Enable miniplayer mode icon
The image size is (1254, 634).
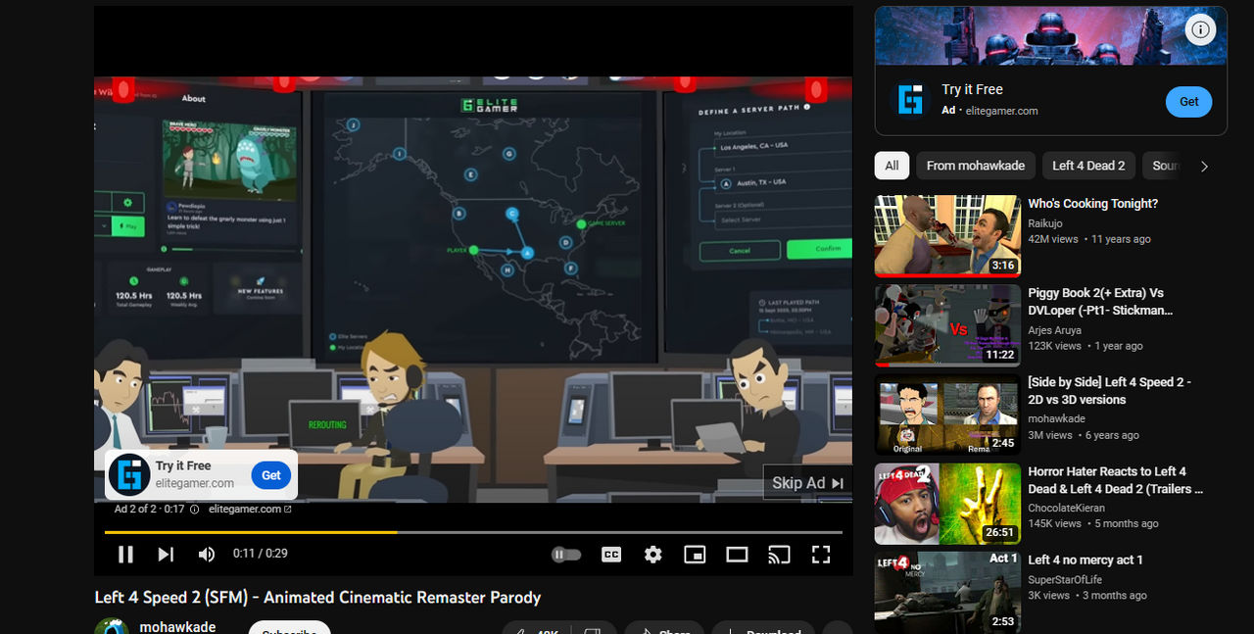(695, 555)
